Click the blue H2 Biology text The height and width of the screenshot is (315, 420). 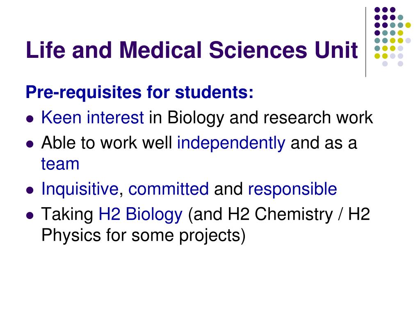pos(141,215)
